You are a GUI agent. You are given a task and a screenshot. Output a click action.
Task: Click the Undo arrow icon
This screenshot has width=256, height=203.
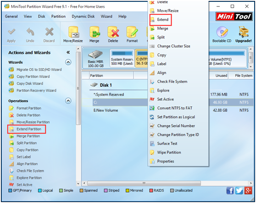30,32
